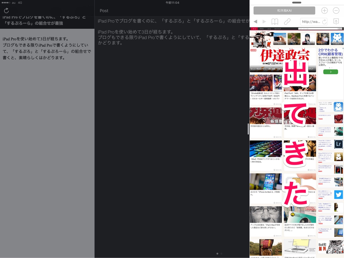
Task: Open the 刃牙道の面白さとは何か article
Action: click(261, 126)
